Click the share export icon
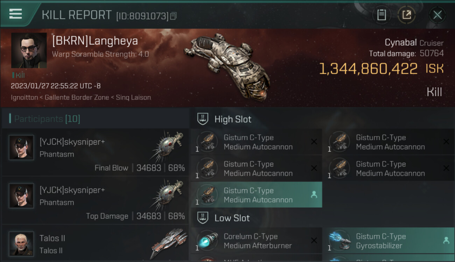This screenshot has width=455, height=262. tap(407, 15)
